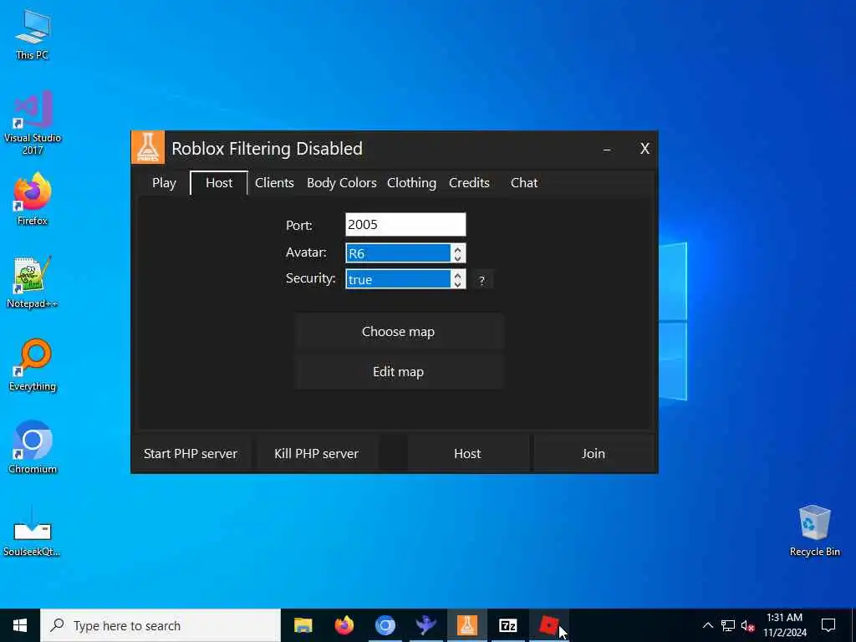The image size is (856, 642).
Task: Open the Clients tab
Action: click(x=274, y=183)
